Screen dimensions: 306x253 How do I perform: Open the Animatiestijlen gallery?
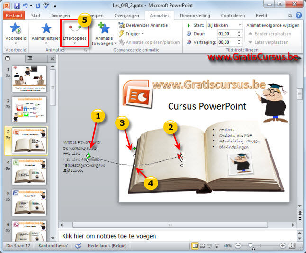click(46, 33)
